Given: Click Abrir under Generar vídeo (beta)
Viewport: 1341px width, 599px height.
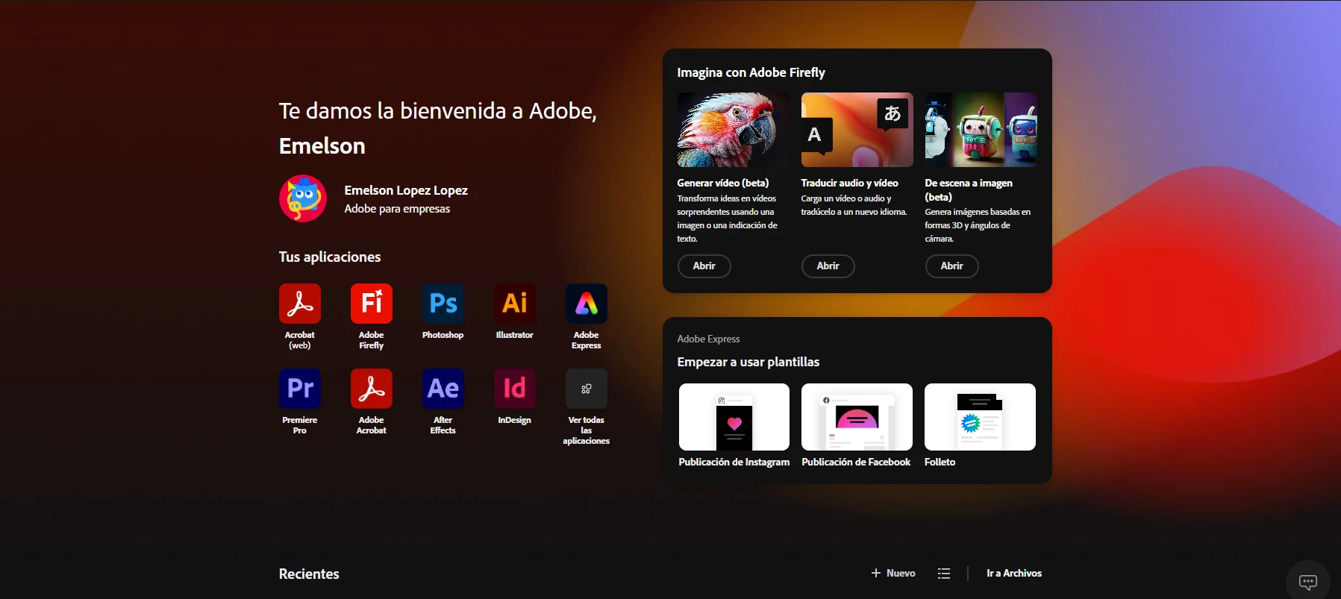Looking at the screenshot, I should 704,266.
